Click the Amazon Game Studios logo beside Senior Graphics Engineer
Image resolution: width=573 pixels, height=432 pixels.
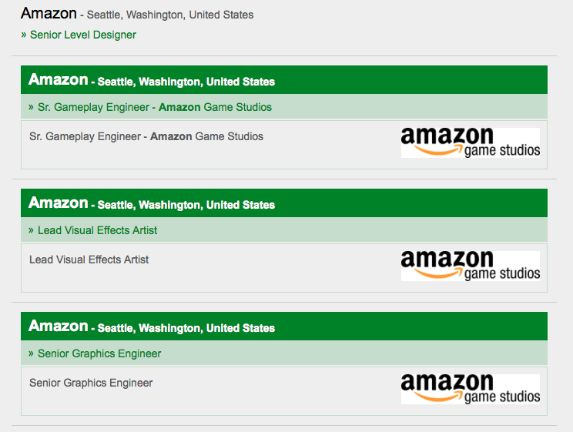point(470,389)
